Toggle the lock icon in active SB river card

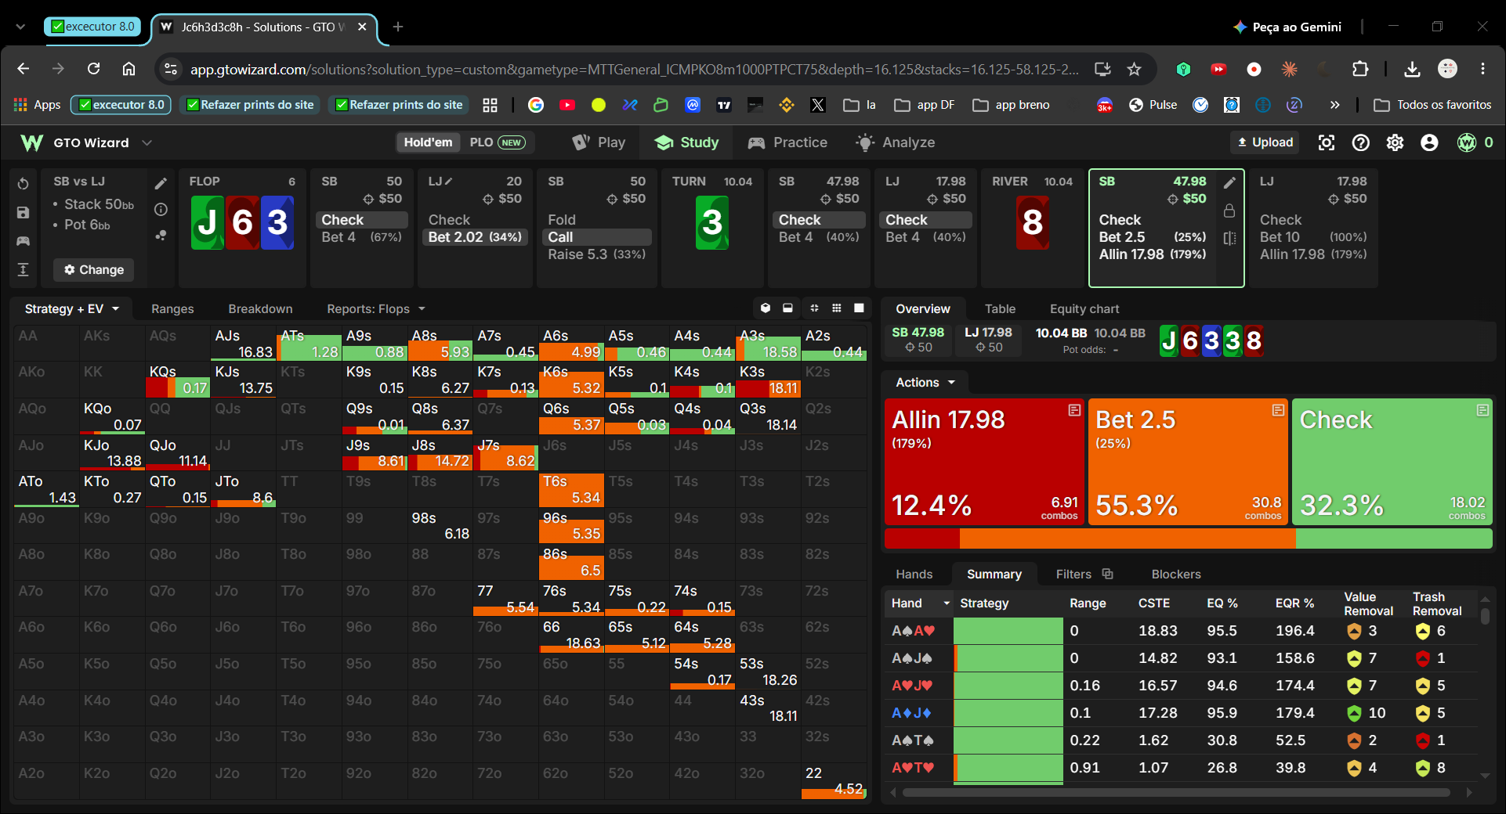[1229, 211]
